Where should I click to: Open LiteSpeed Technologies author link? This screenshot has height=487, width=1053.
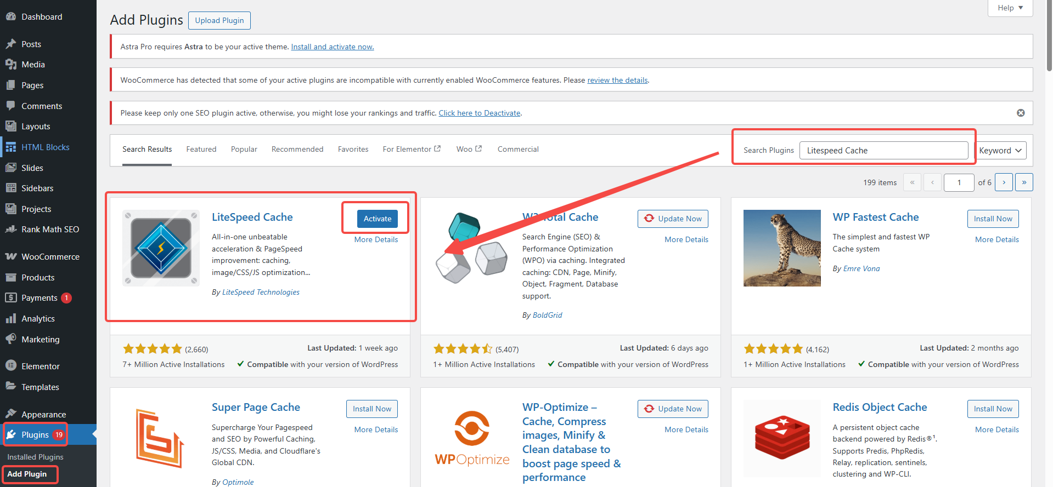point(261,292)
